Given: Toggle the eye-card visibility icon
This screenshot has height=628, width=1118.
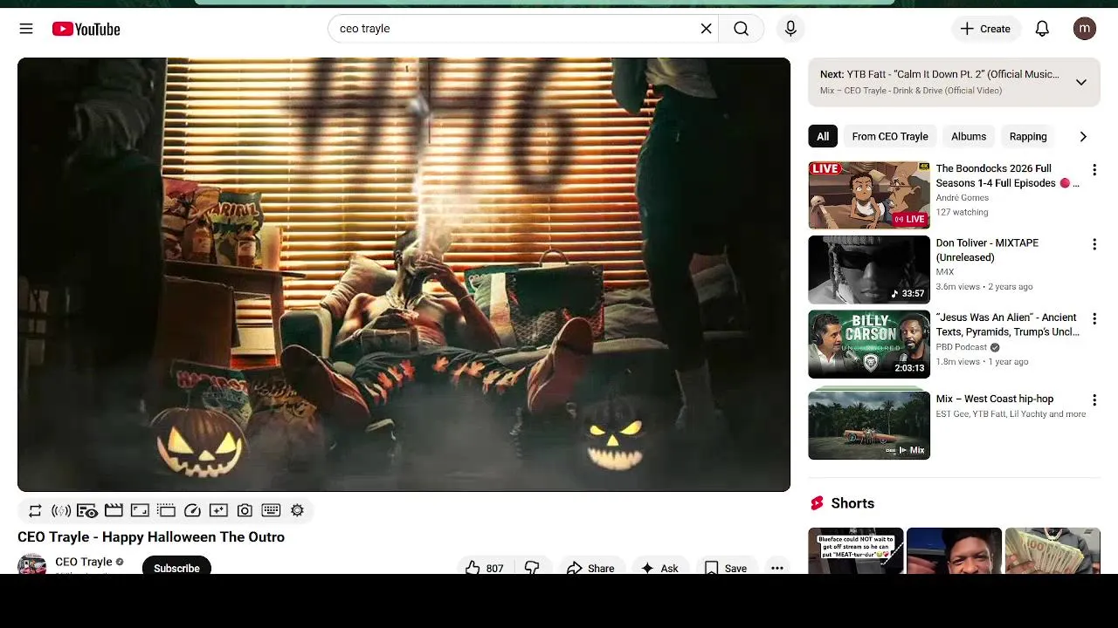Looking at the screenshot, I should (87, 510).
